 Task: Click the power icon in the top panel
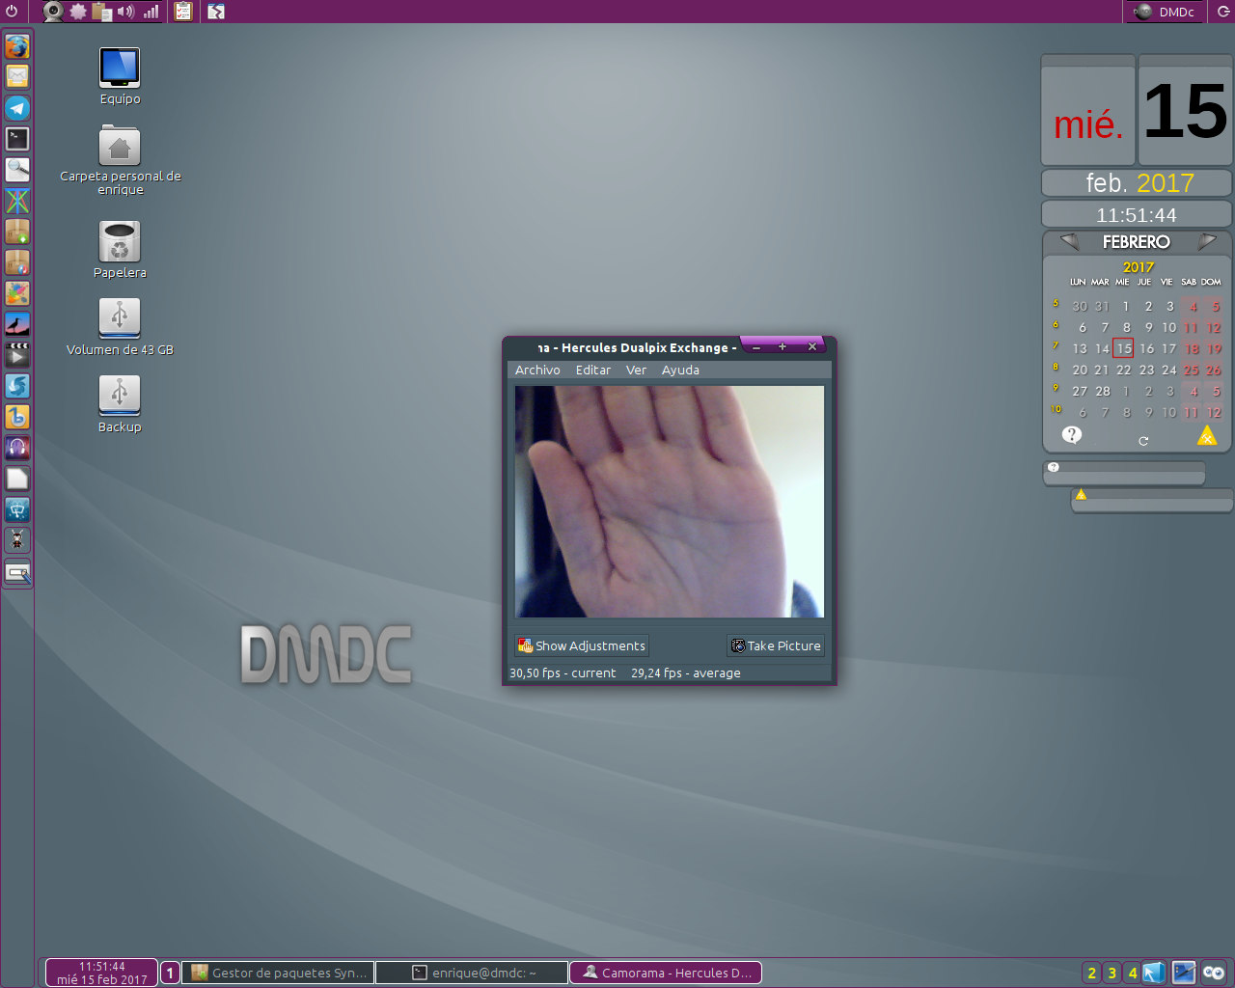[x=12, y=12]
